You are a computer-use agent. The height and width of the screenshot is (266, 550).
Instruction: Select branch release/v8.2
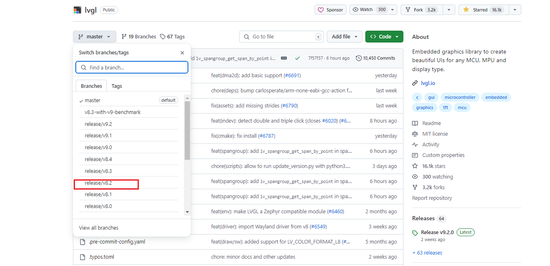(128, 183)
